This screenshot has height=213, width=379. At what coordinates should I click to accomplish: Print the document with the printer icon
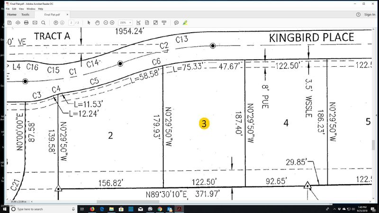pos(27,23)
